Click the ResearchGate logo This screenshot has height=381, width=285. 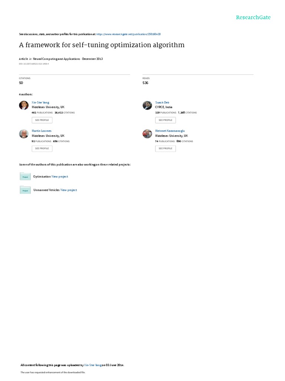coord(253,17)
